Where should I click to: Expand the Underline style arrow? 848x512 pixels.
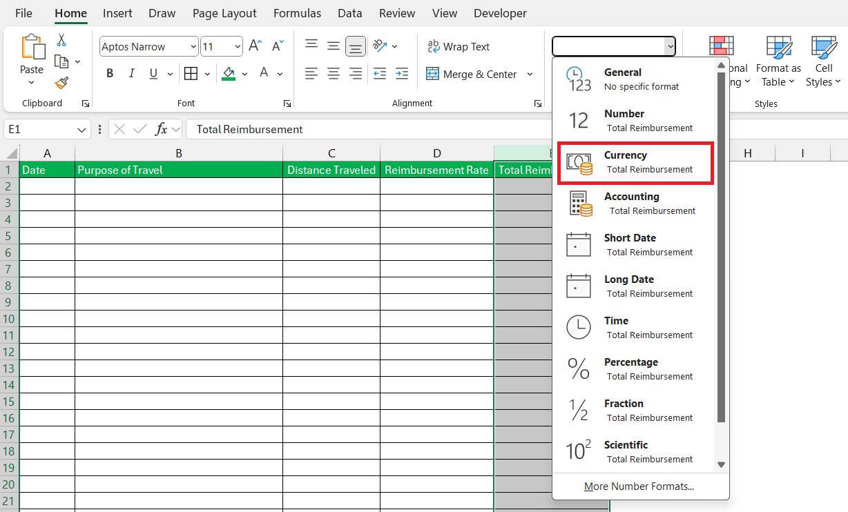click(169, 74)
